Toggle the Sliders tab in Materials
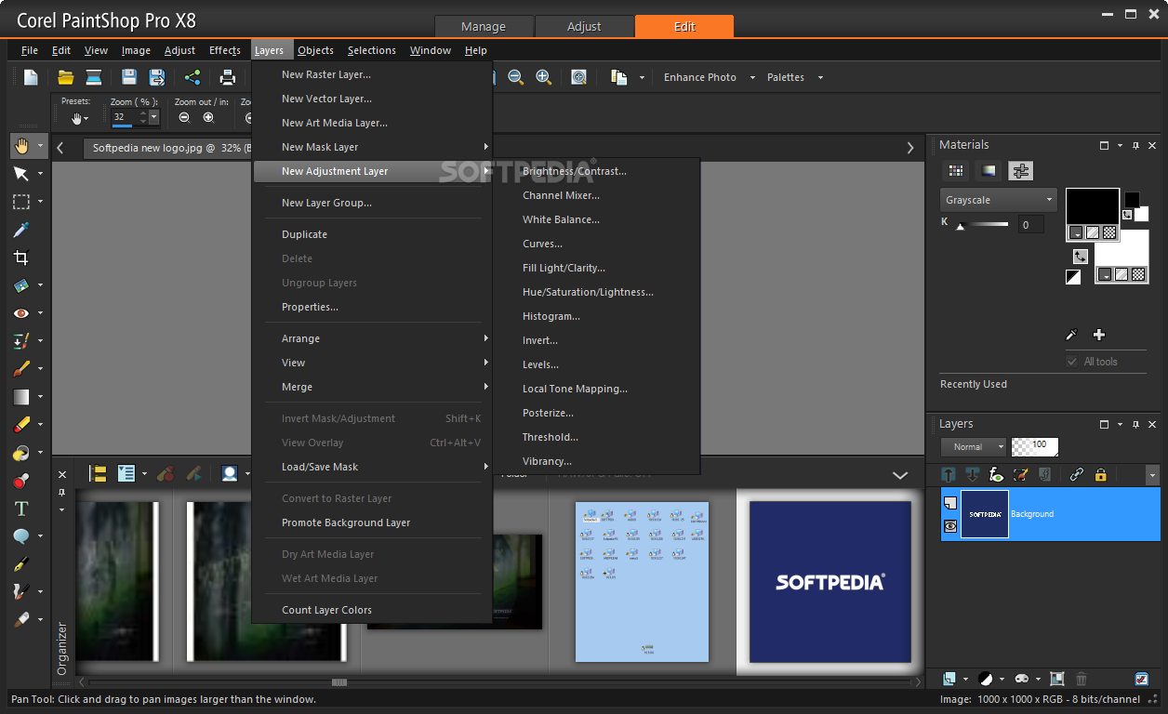Viewport: 1168px width, 714px height. coord(1021,171)
